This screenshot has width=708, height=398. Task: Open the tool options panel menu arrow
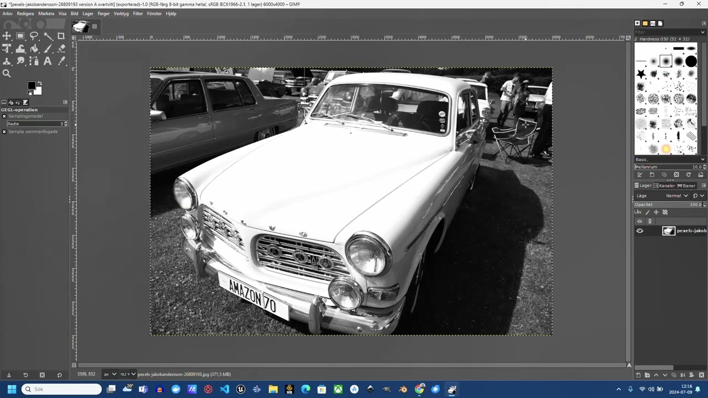(65, 102)
